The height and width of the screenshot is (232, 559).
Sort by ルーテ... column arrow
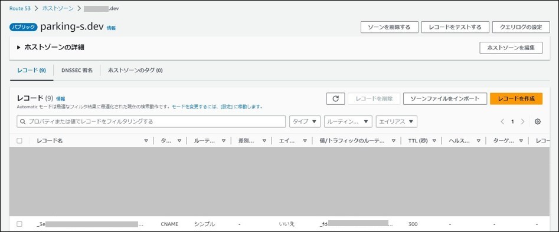click(x=224, y=141)
